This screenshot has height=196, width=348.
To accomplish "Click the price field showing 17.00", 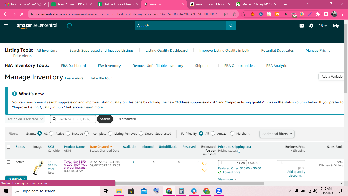I will 232,163.
